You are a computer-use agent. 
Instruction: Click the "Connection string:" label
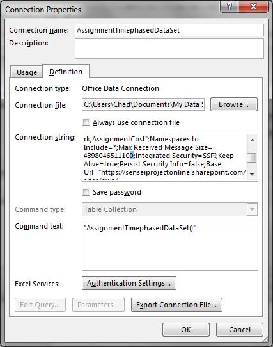(45, 138)
